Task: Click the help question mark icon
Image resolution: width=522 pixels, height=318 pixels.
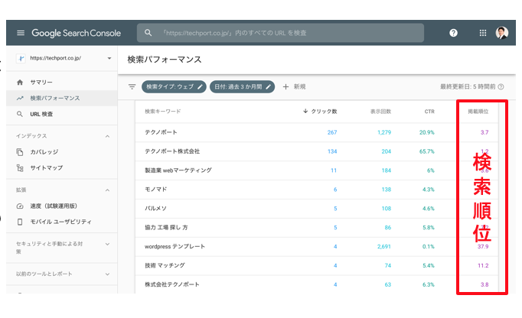Action: tap(454, 33)
